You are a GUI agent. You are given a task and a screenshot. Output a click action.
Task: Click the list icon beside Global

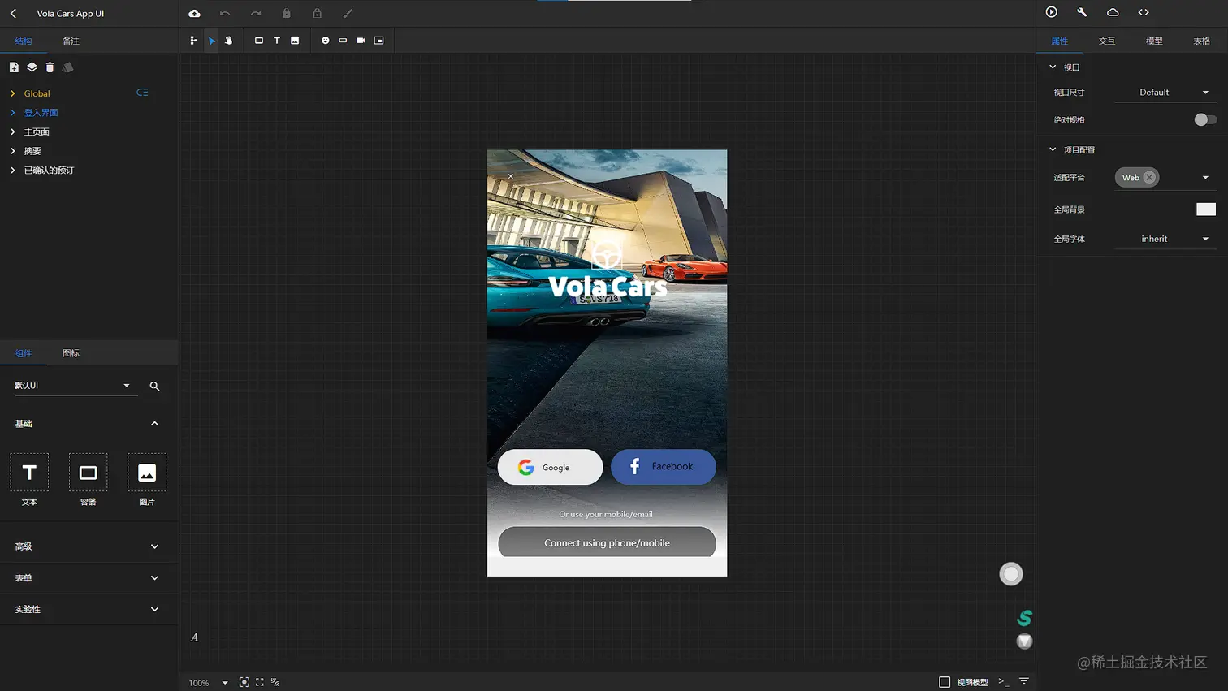142,93
